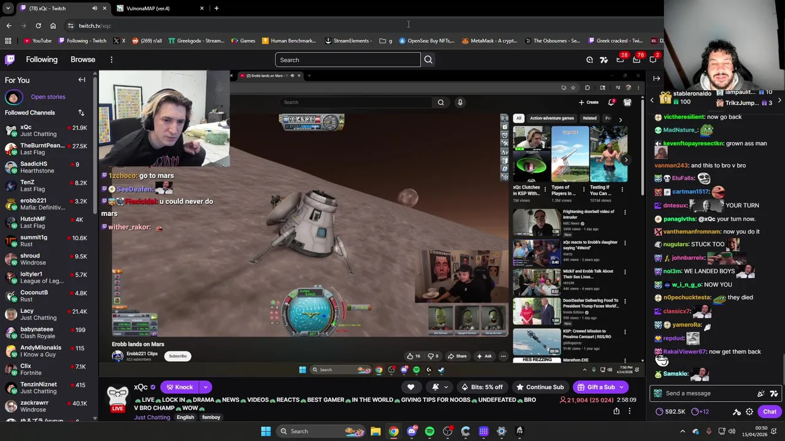Click Continue Sub button

[540, 387]
